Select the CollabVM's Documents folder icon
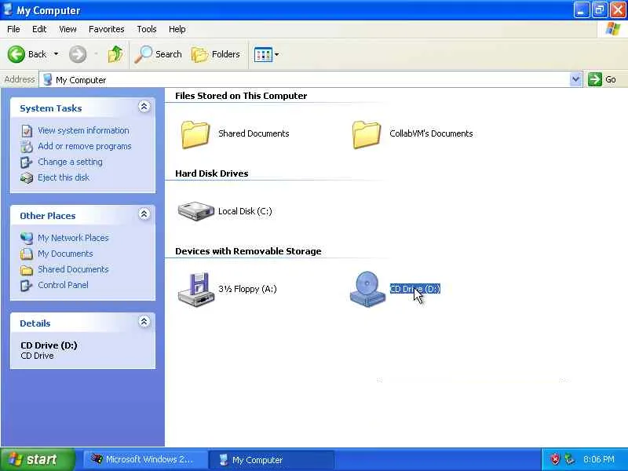628x471 pixels. 367,135
